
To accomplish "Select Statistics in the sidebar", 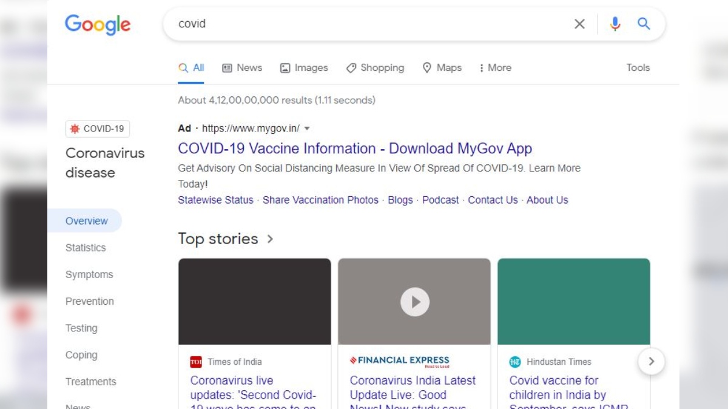I will tap(86, 248).
